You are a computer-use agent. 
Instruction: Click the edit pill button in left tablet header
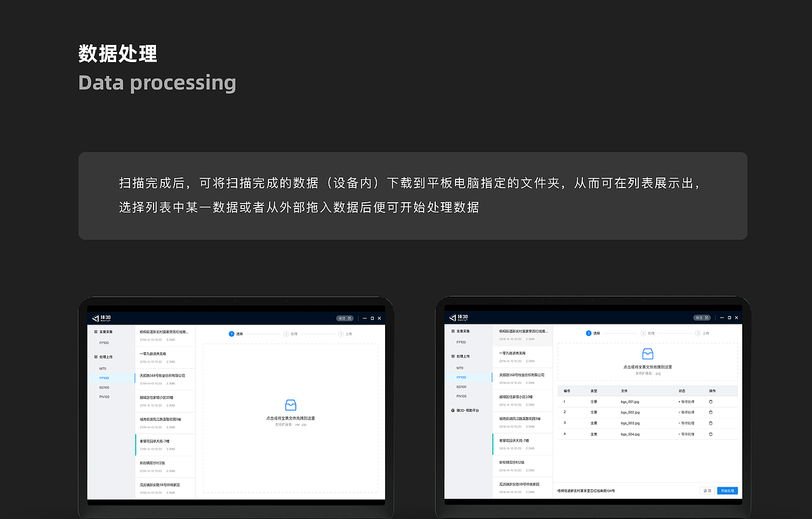pyautogui.click(x=344, y=318)
